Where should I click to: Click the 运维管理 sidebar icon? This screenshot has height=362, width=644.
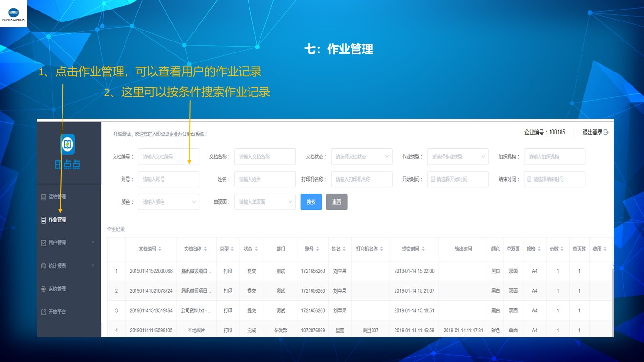click(43, 197)
